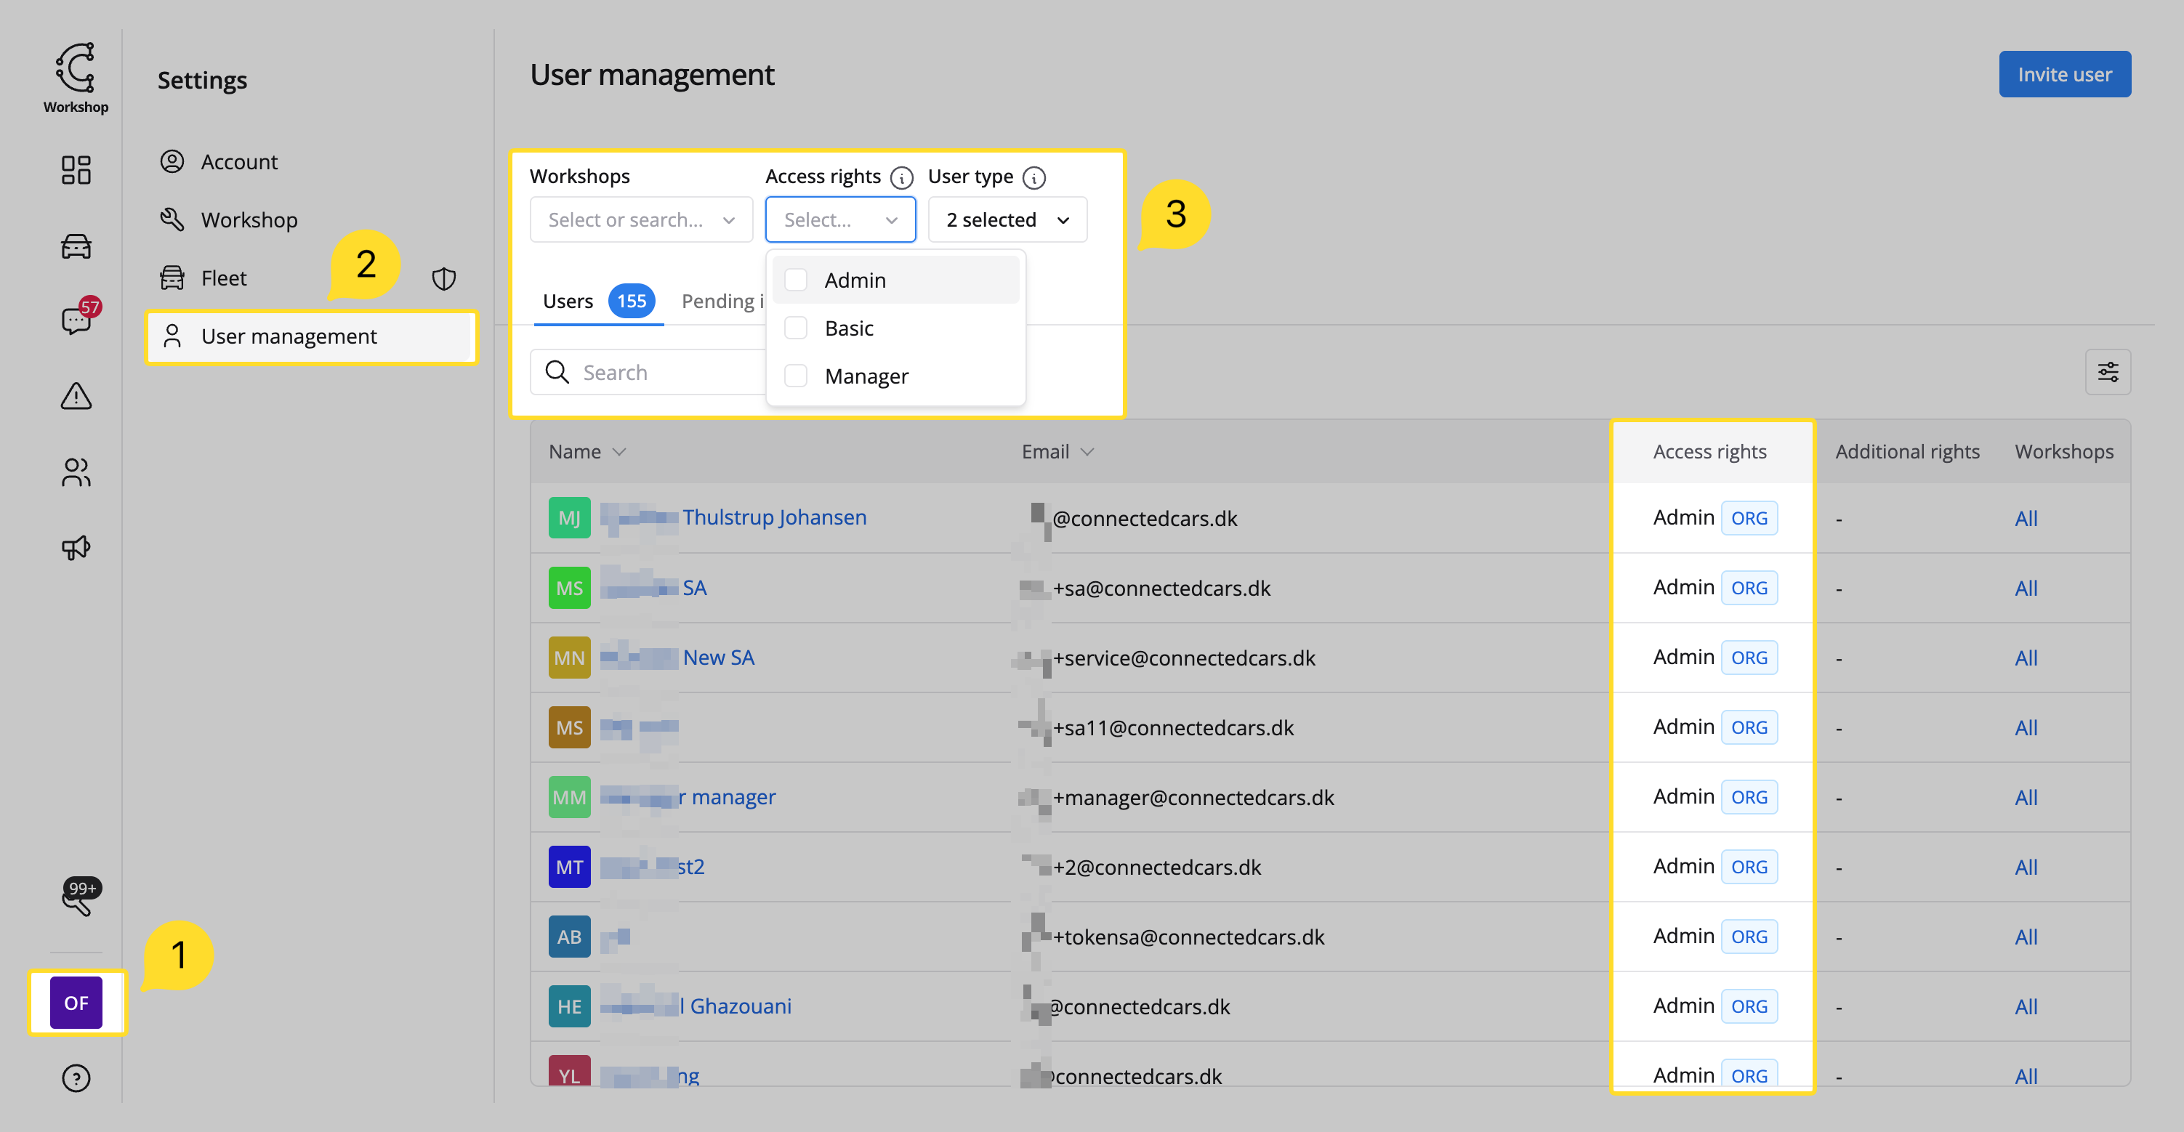Sort by the Name column chevron

click(x=619, y=452)
